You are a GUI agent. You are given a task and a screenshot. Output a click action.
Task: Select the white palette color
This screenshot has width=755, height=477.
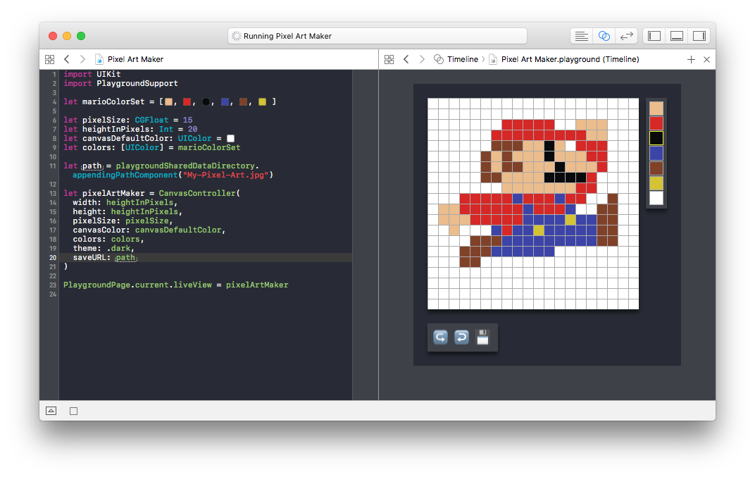[656, 198]
